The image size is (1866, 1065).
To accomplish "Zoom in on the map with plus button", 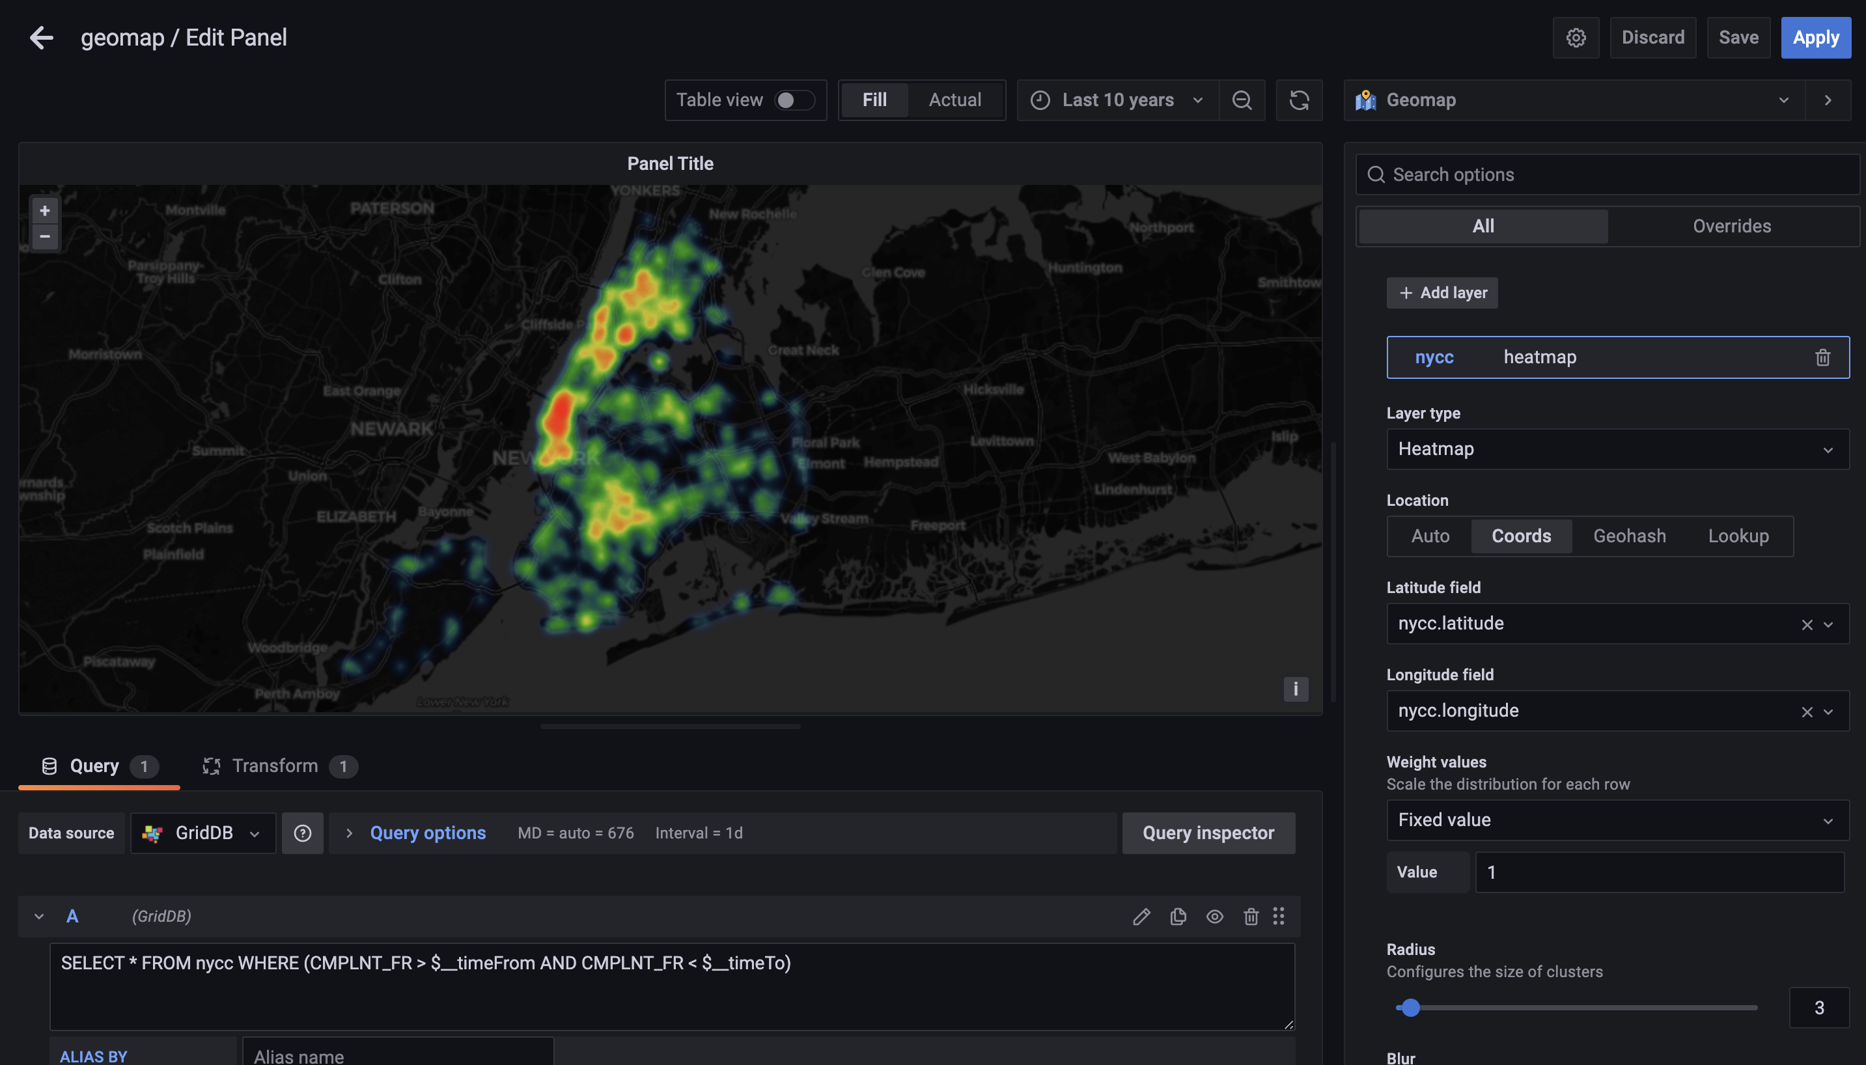I will tap(45, 211).
